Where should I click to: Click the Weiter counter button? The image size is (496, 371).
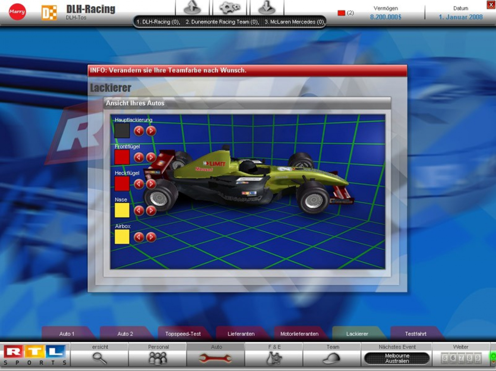[461, 358]
